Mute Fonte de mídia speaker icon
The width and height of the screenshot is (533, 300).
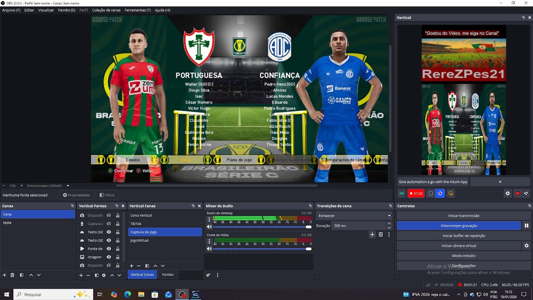tap(209, 249)
